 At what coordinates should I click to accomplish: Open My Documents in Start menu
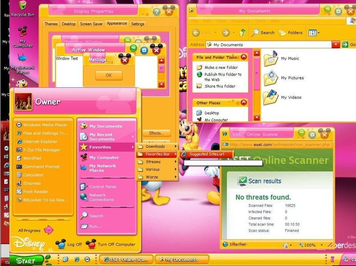tap(107, 126)
